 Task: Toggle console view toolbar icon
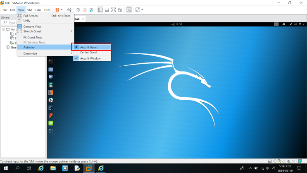point(129,10)
